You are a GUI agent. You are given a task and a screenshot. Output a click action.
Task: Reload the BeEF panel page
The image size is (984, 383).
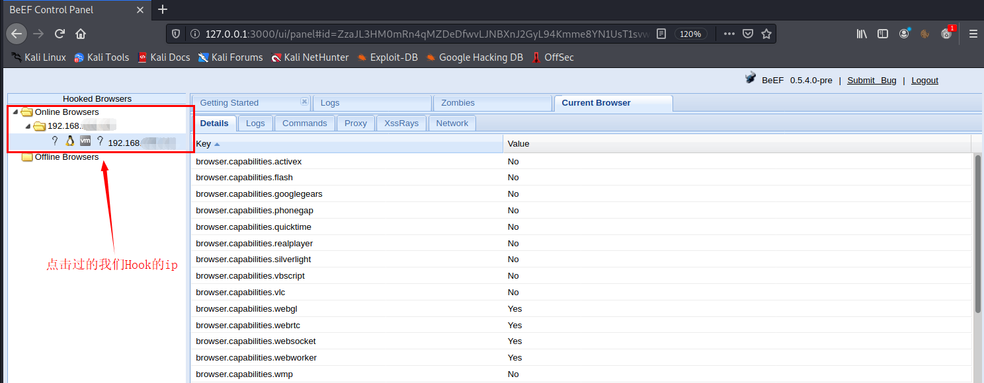tap(60, 34)
